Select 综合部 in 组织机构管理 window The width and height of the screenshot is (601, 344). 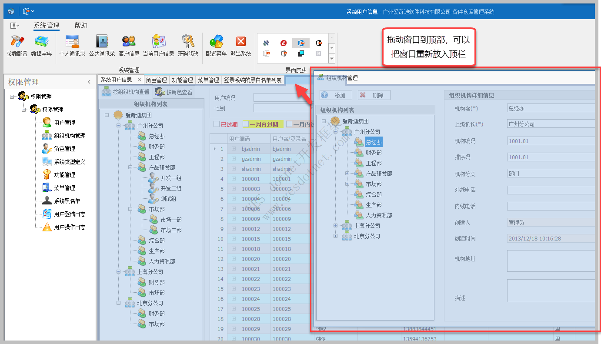[374, 194]
